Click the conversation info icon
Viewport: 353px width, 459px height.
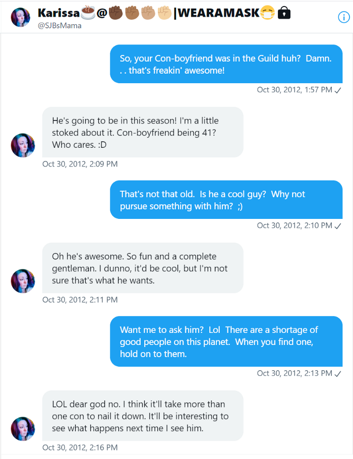point(342,17)
